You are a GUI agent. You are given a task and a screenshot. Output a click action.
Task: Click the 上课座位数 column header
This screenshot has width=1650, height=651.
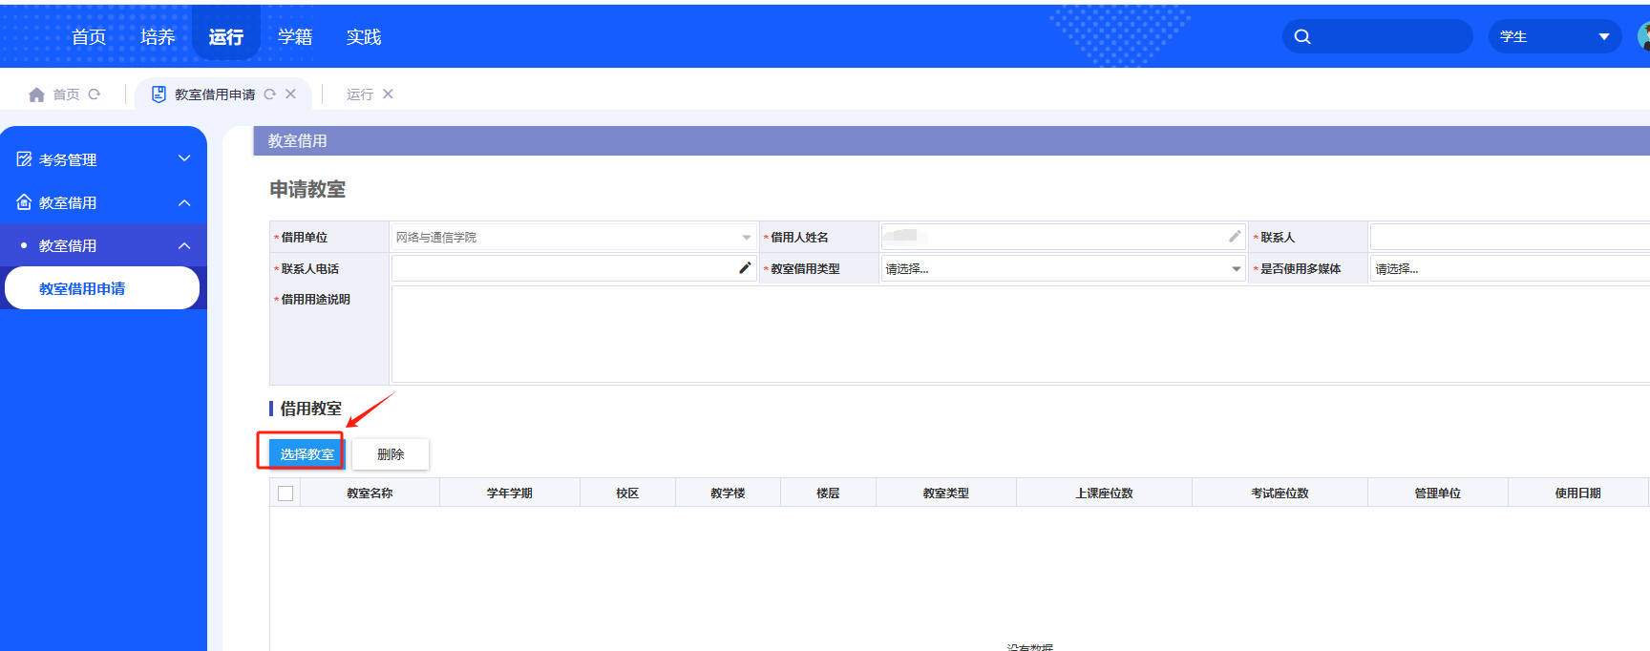pos(1104,493)
